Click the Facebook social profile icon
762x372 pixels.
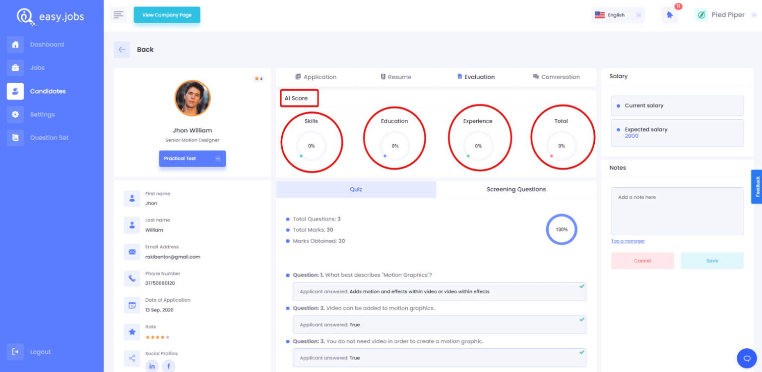pyautogui.click(x=169, y=366)
